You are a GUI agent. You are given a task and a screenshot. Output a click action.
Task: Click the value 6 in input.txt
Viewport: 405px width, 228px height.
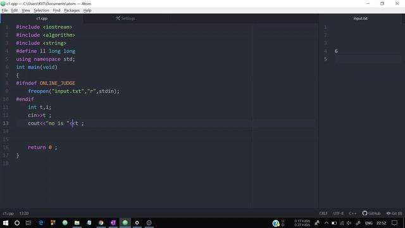coord(336,51)
